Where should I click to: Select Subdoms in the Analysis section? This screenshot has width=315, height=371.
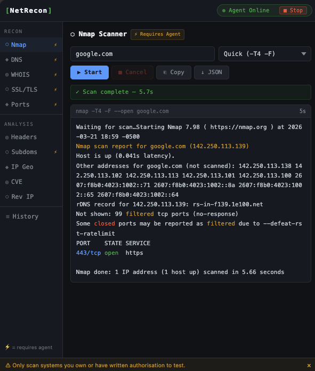[31, 152]
